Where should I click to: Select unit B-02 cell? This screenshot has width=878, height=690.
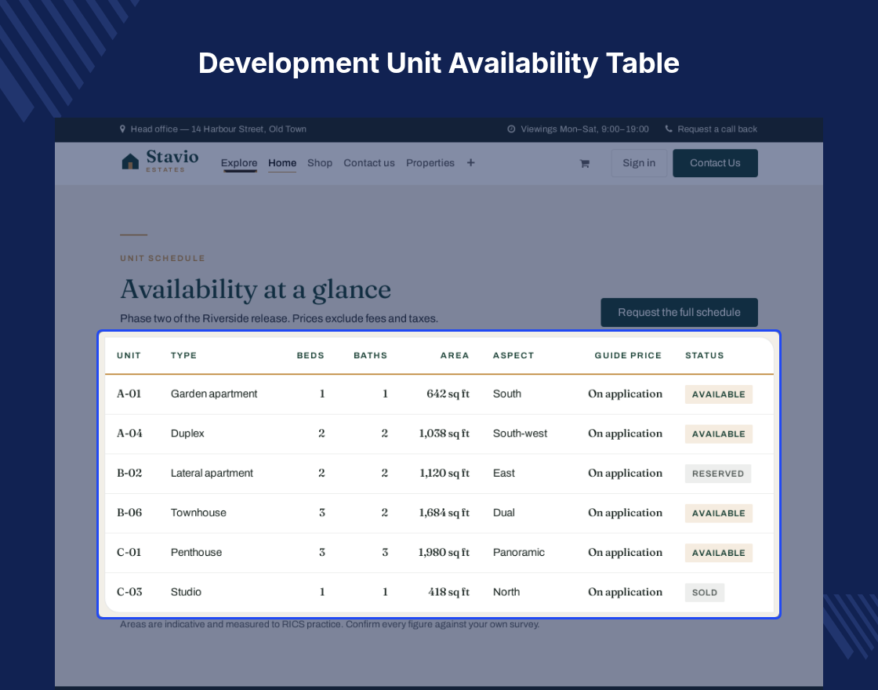click(129, 474)
